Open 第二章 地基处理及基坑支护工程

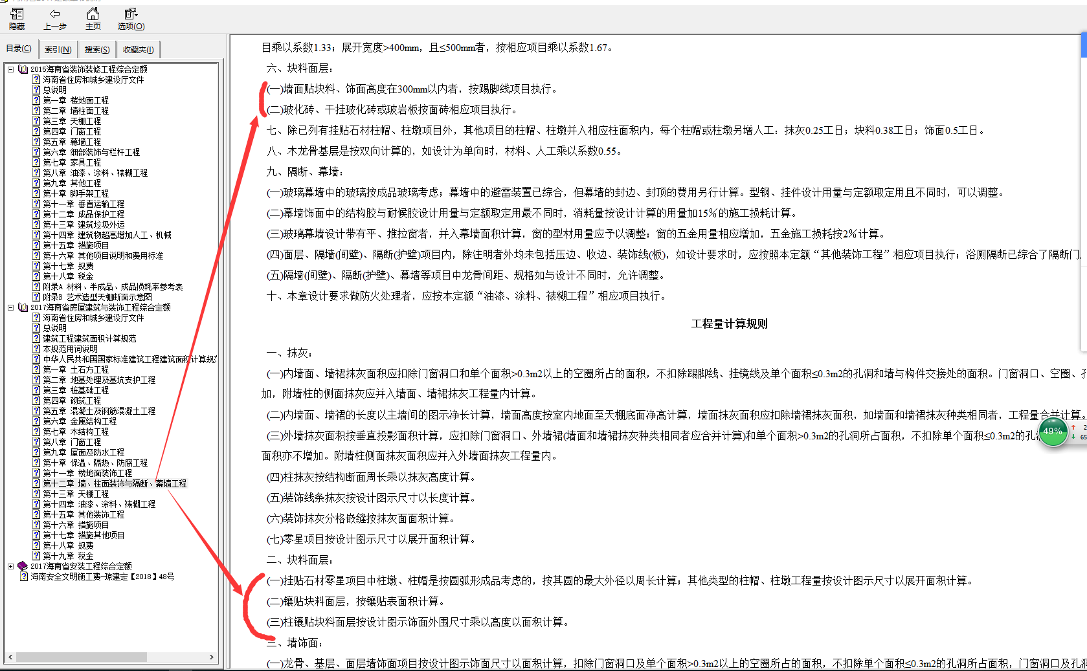point(99,380)
